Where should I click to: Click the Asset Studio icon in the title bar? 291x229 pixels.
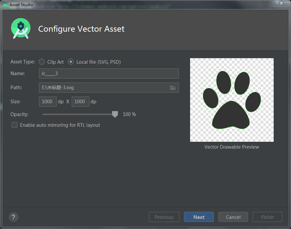[x=5, y=5]
